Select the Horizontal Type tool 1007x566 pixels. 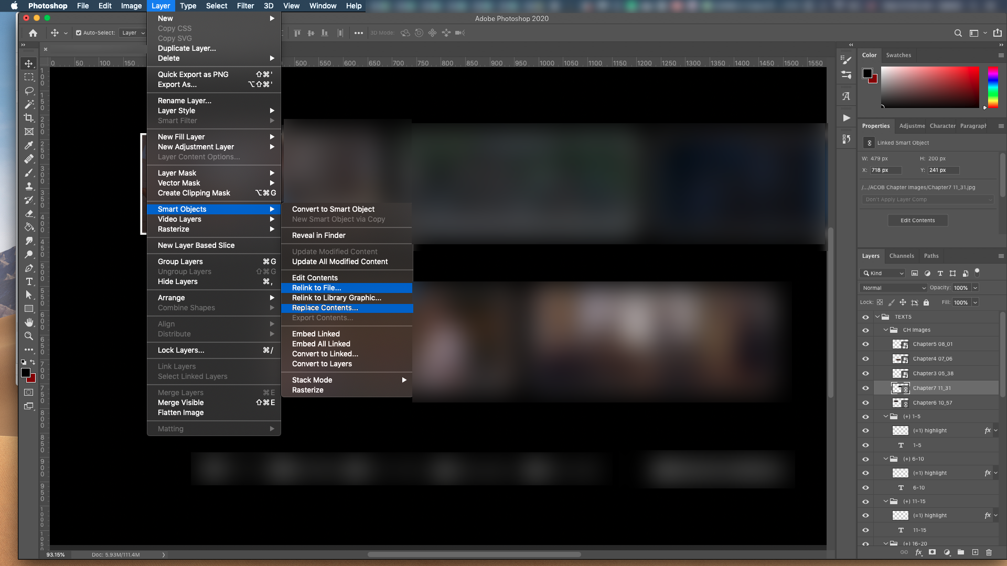[29, 281]
